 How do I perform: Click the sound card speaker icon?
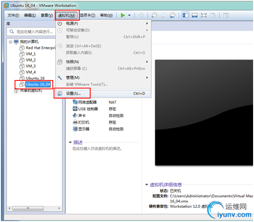75,115
